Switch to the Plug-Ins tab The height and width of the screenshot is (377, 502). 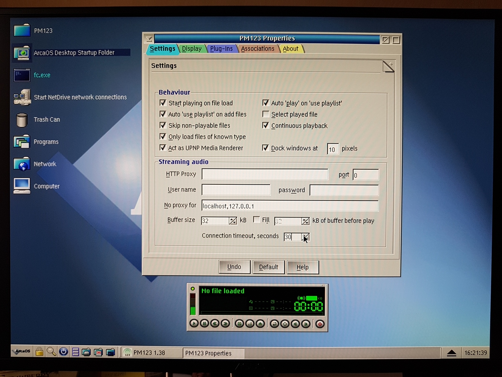click(221, 49)
